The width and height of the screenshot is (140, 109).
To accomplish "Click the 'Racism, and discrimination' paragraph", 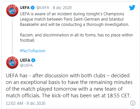I will click(x=76, y=38).
